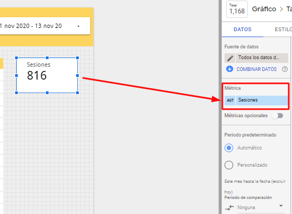Image resolution: width=292 pixels, height=214 pixels.
Task: Select the Sesiones 816 scorecard
Action: (47, 75)
